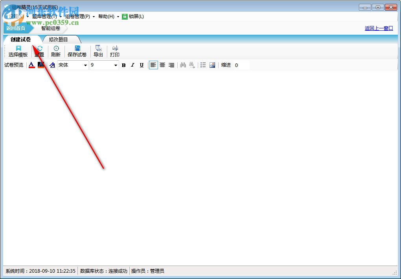
Task: Click the find and replace icon
Action: tap(192, 65)
